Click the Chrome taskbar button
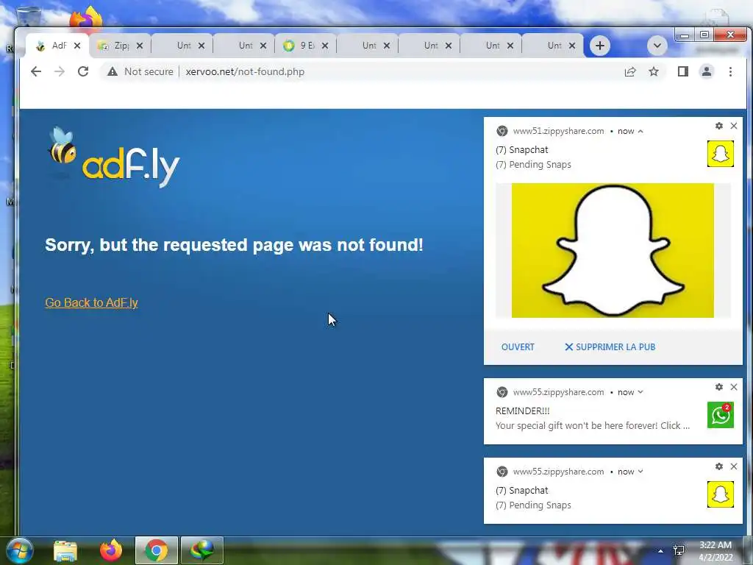753x565 pixels. click(157, 550)
